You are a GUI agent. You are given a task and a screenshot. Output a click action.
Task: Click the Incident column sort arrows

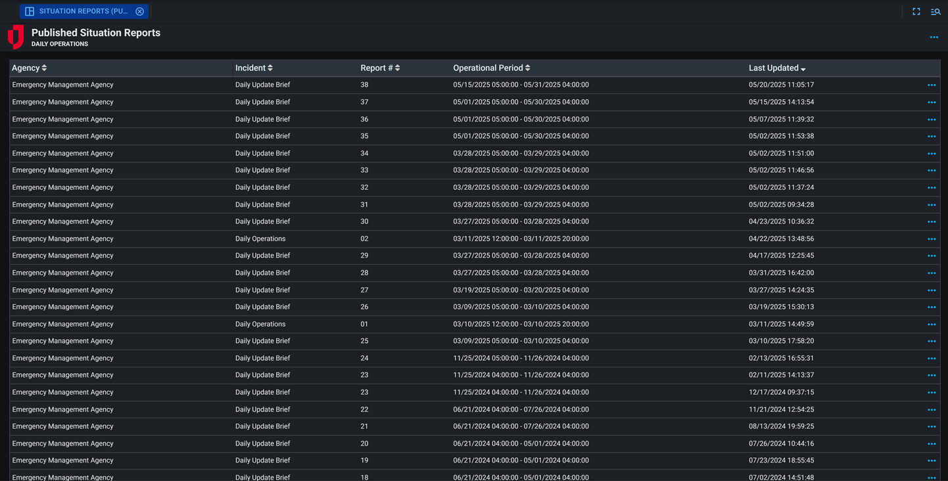(272, 68)
